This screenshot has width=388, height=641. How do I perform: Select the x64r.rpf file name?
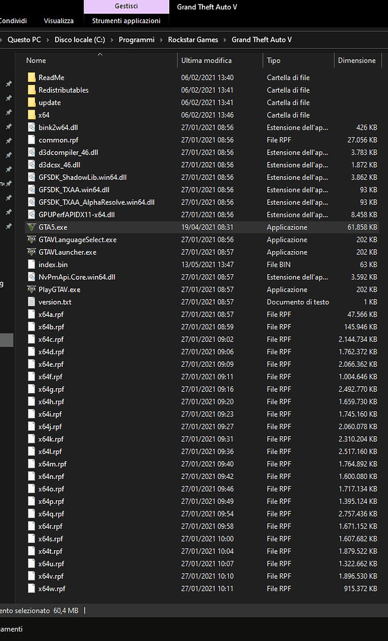pos(50,526)
